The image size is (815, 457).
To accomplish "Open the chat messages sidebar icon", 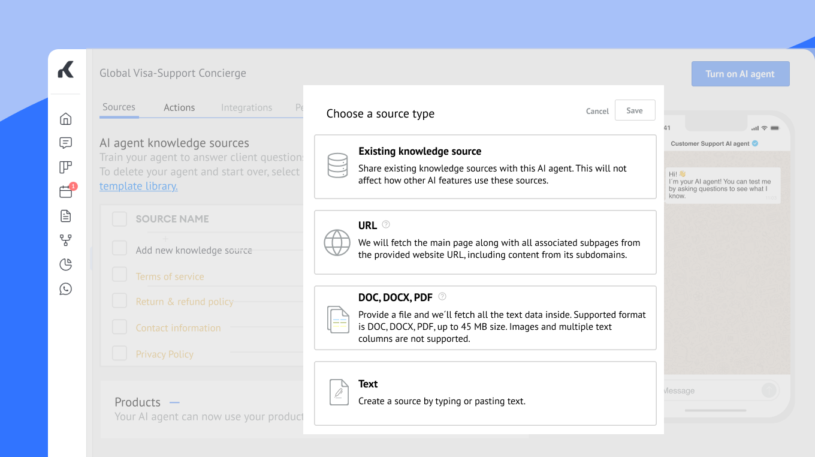I will point(66,143).
